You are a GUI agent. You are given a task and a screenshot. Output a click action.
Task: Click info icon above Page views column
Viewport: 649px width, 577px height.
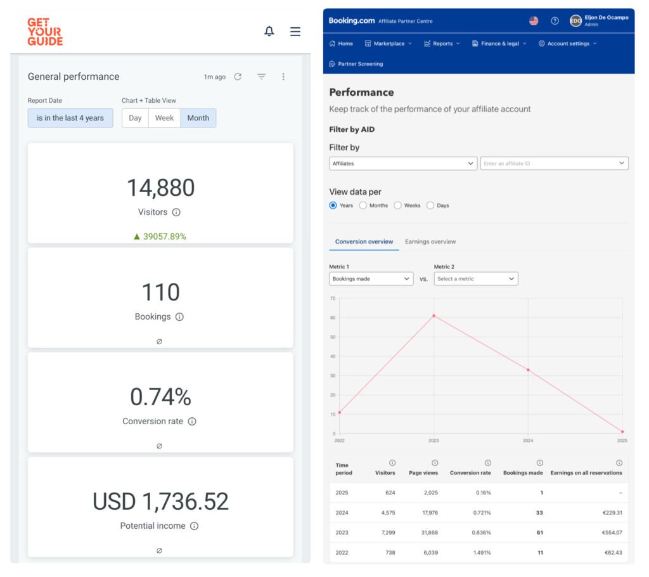point(435,463)
